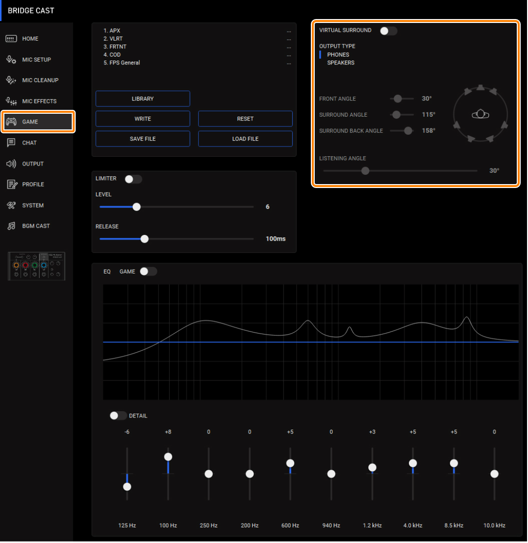Select preset 4. COD

point(112,55)
